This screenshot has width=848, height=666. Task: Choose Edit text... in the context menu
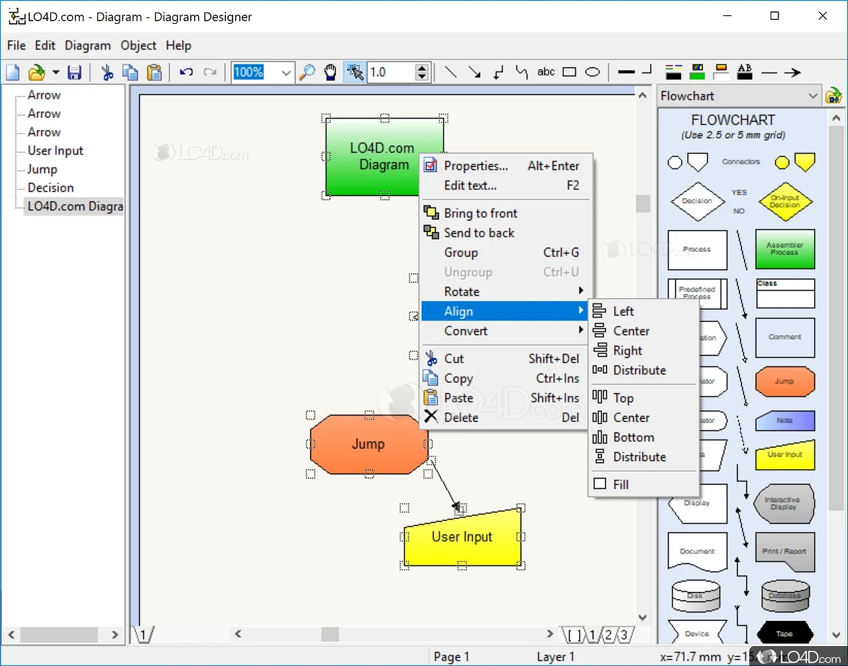coord(506,186)
